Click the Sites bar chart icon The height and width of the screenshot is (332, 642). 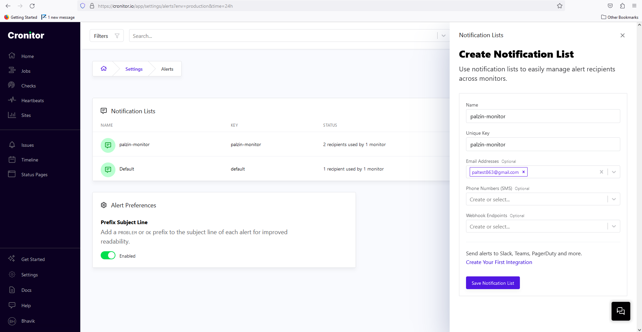(12, 115)
